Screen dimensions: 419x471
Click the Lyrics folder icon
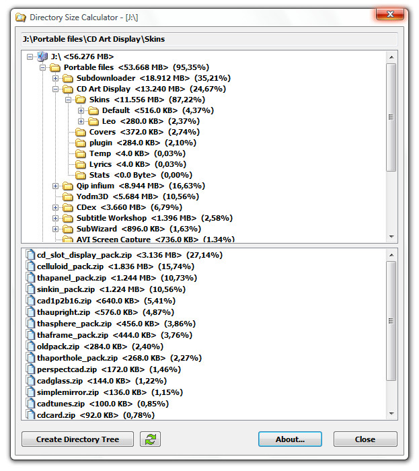coord(81,165)
